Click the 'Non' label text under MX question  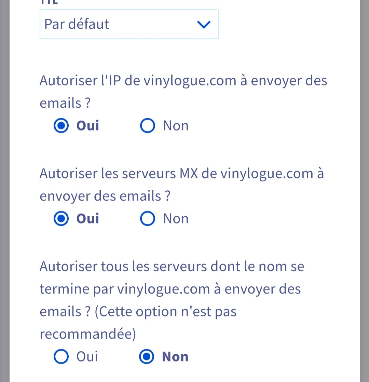pos(176,219)
